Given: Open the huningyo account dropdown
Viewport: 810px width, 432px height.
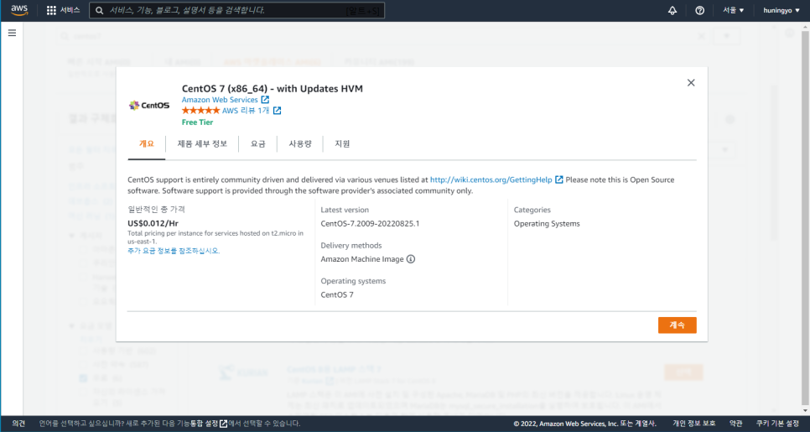Looking at the screenshot, I should [x=781, y=10].
